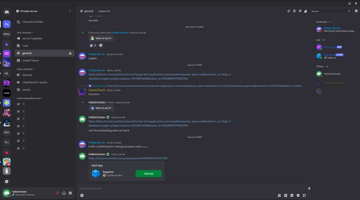Click the Search messages field
Image resolution: width=360 pixels, height=200 pixels.
point(331,11)
